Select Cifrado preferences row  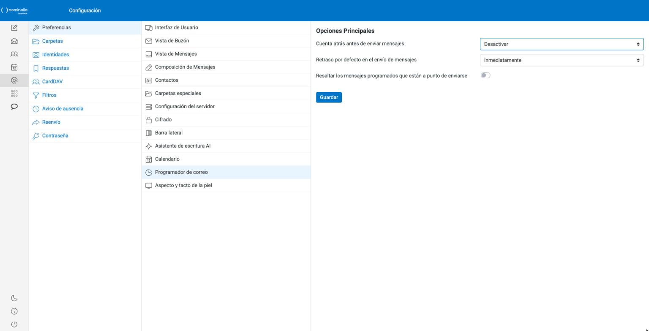pyautogui.click(x=226, y=119)
